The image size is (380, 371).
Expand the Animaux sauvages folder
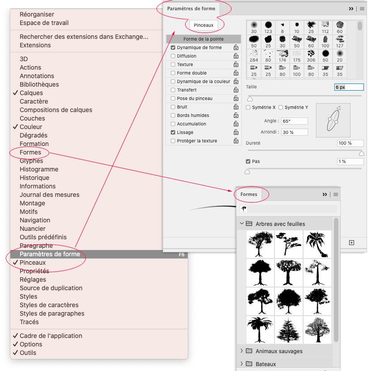(241, 350)
